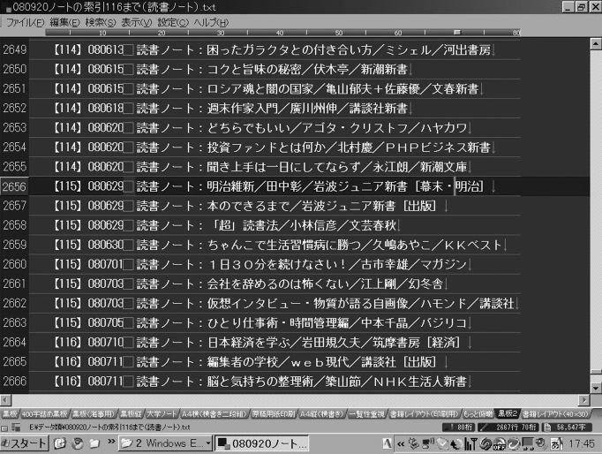The height and width of the screenshot is (454, 602).
Task: Click the IME あ input mode icon
Action: pyautogui.click(x=556, y=444)
